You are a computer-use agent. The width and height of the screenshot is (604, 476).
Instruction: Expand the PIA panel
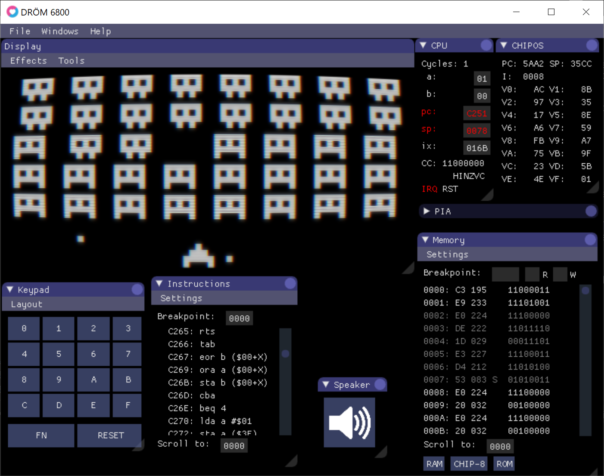[x=426, y=211]
